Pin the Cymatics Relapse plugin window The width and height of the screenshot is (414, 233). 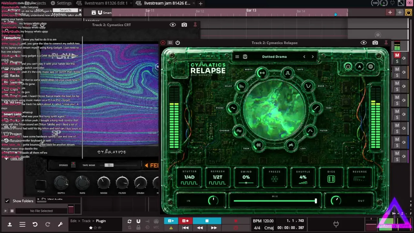386,43
